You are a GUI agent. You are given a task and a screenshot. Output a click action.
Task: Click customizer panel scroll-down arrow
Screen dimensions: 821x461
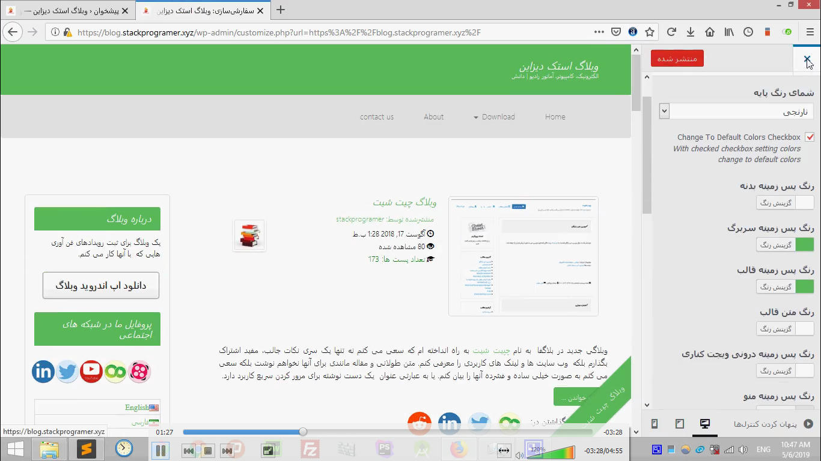(x=647, y=406)
